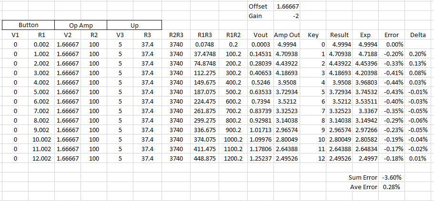The height and width of the screenshot is (201, 434).
Task: Select Exp cell with value 4.45396
Action: (x=365, y=64)
